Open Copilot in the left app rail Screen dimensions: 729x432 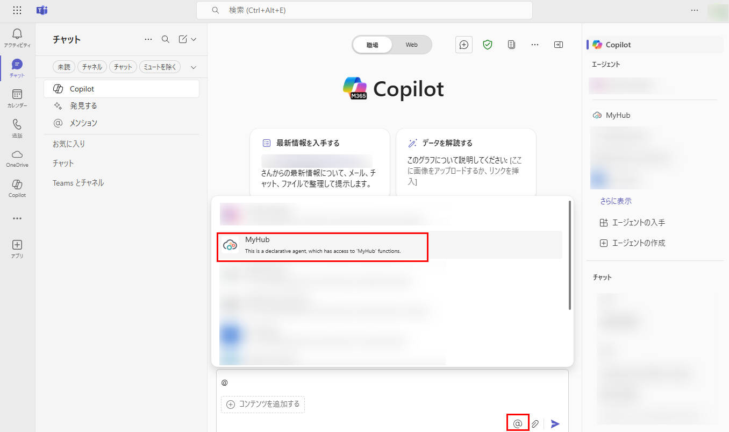(17, 188)
